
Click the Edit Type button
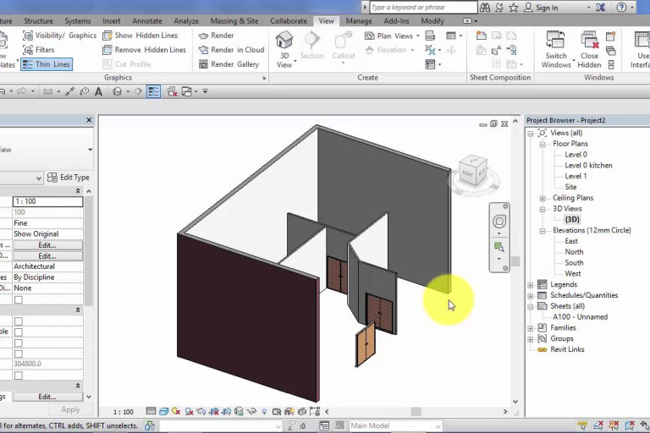point(68,178)
